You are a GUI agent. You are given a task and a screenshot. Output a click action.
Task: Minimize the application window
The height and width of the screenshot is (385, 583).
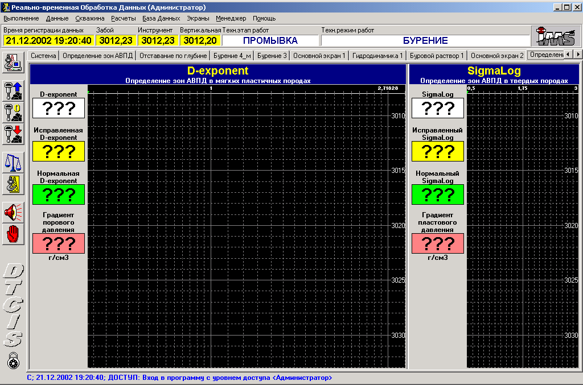(x=558, y=7)
